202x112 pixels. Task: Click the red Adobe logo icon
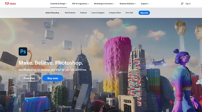pyautogui.click(x=3, y=4)
